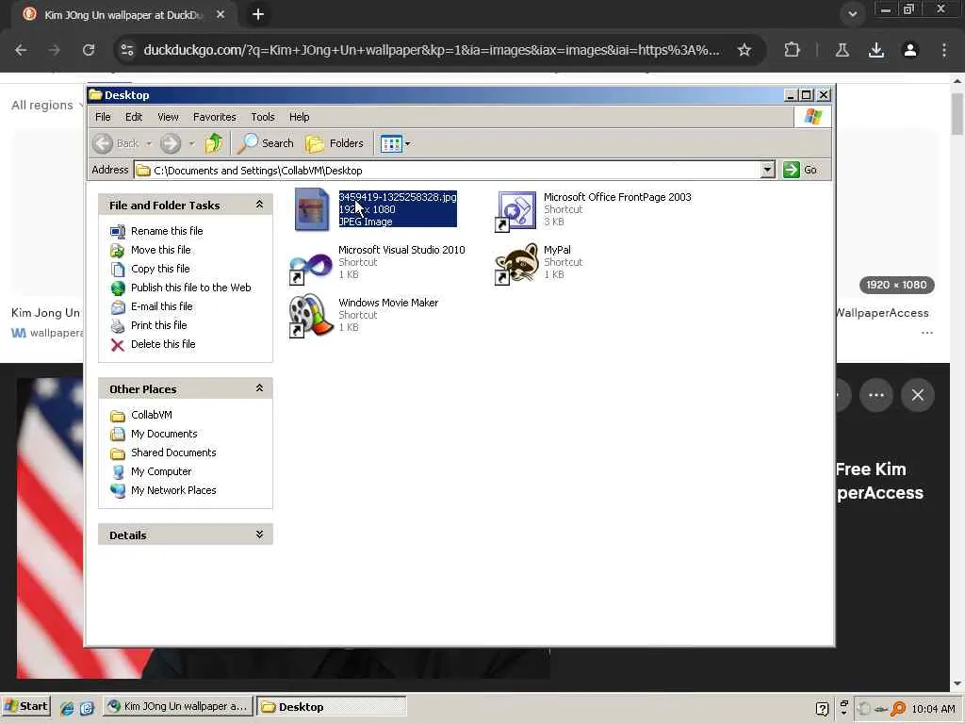Click the Explorer Forward arrow button
The image size is (965, 724).
click(171, 143)
